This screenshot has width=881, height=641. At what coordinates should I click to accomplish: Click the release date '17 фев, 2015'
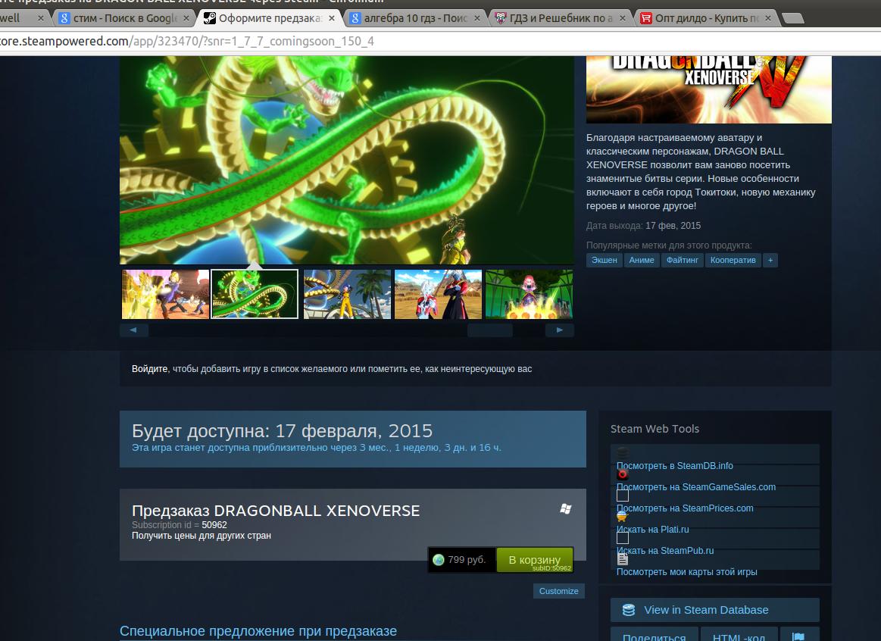click(x=673, y=226)
